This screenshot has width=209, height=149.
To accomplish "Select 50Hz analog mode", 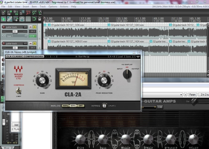I will click(x=65, y=106).
